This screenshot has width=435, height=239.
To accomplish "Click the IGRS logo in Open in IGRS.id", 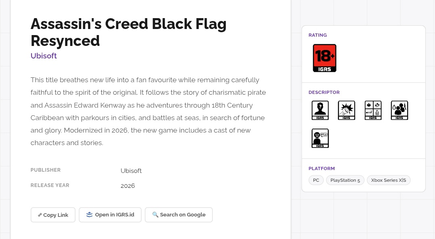I will (90, 215).
